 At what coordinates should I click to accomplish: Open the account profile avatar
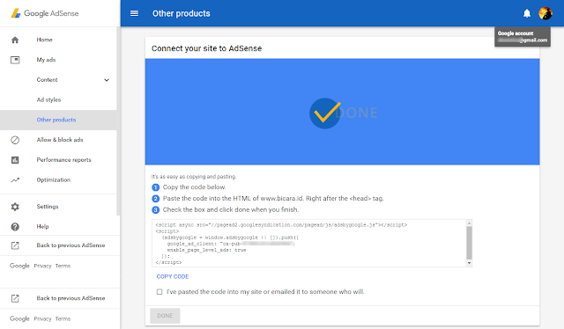pos(545,13)
